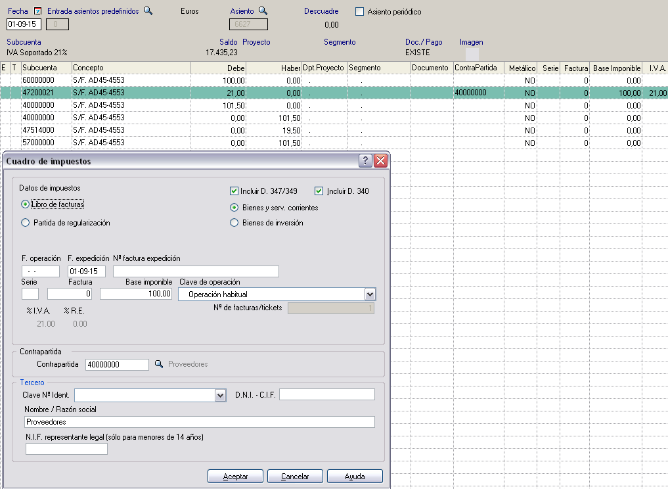Click the ContraPartida cell 40000000 in grid
668x489 pixels.
[479, 93]
